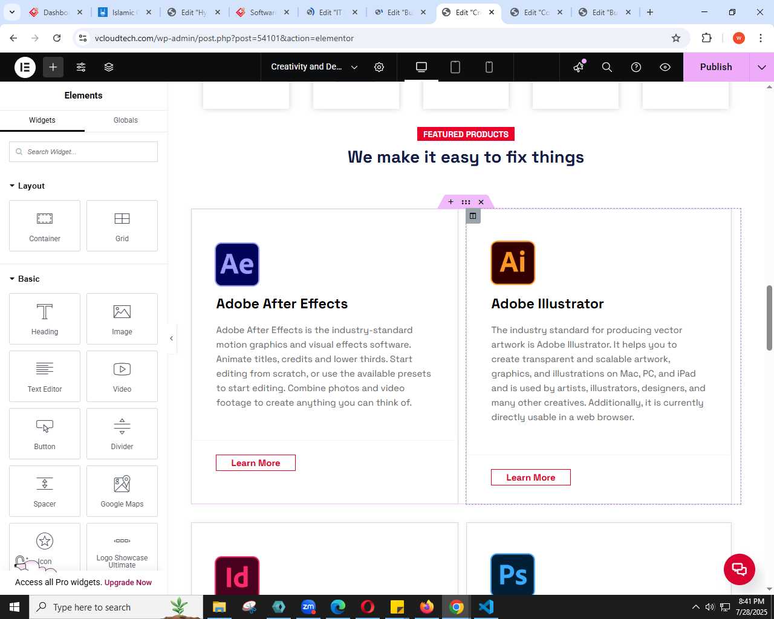Switch to the Globals tab

pyautogui.click(x=126, y=120)
